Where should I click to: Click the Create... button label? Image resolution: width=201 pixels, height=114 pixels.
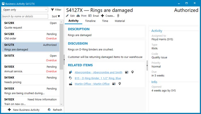(110, 16)
